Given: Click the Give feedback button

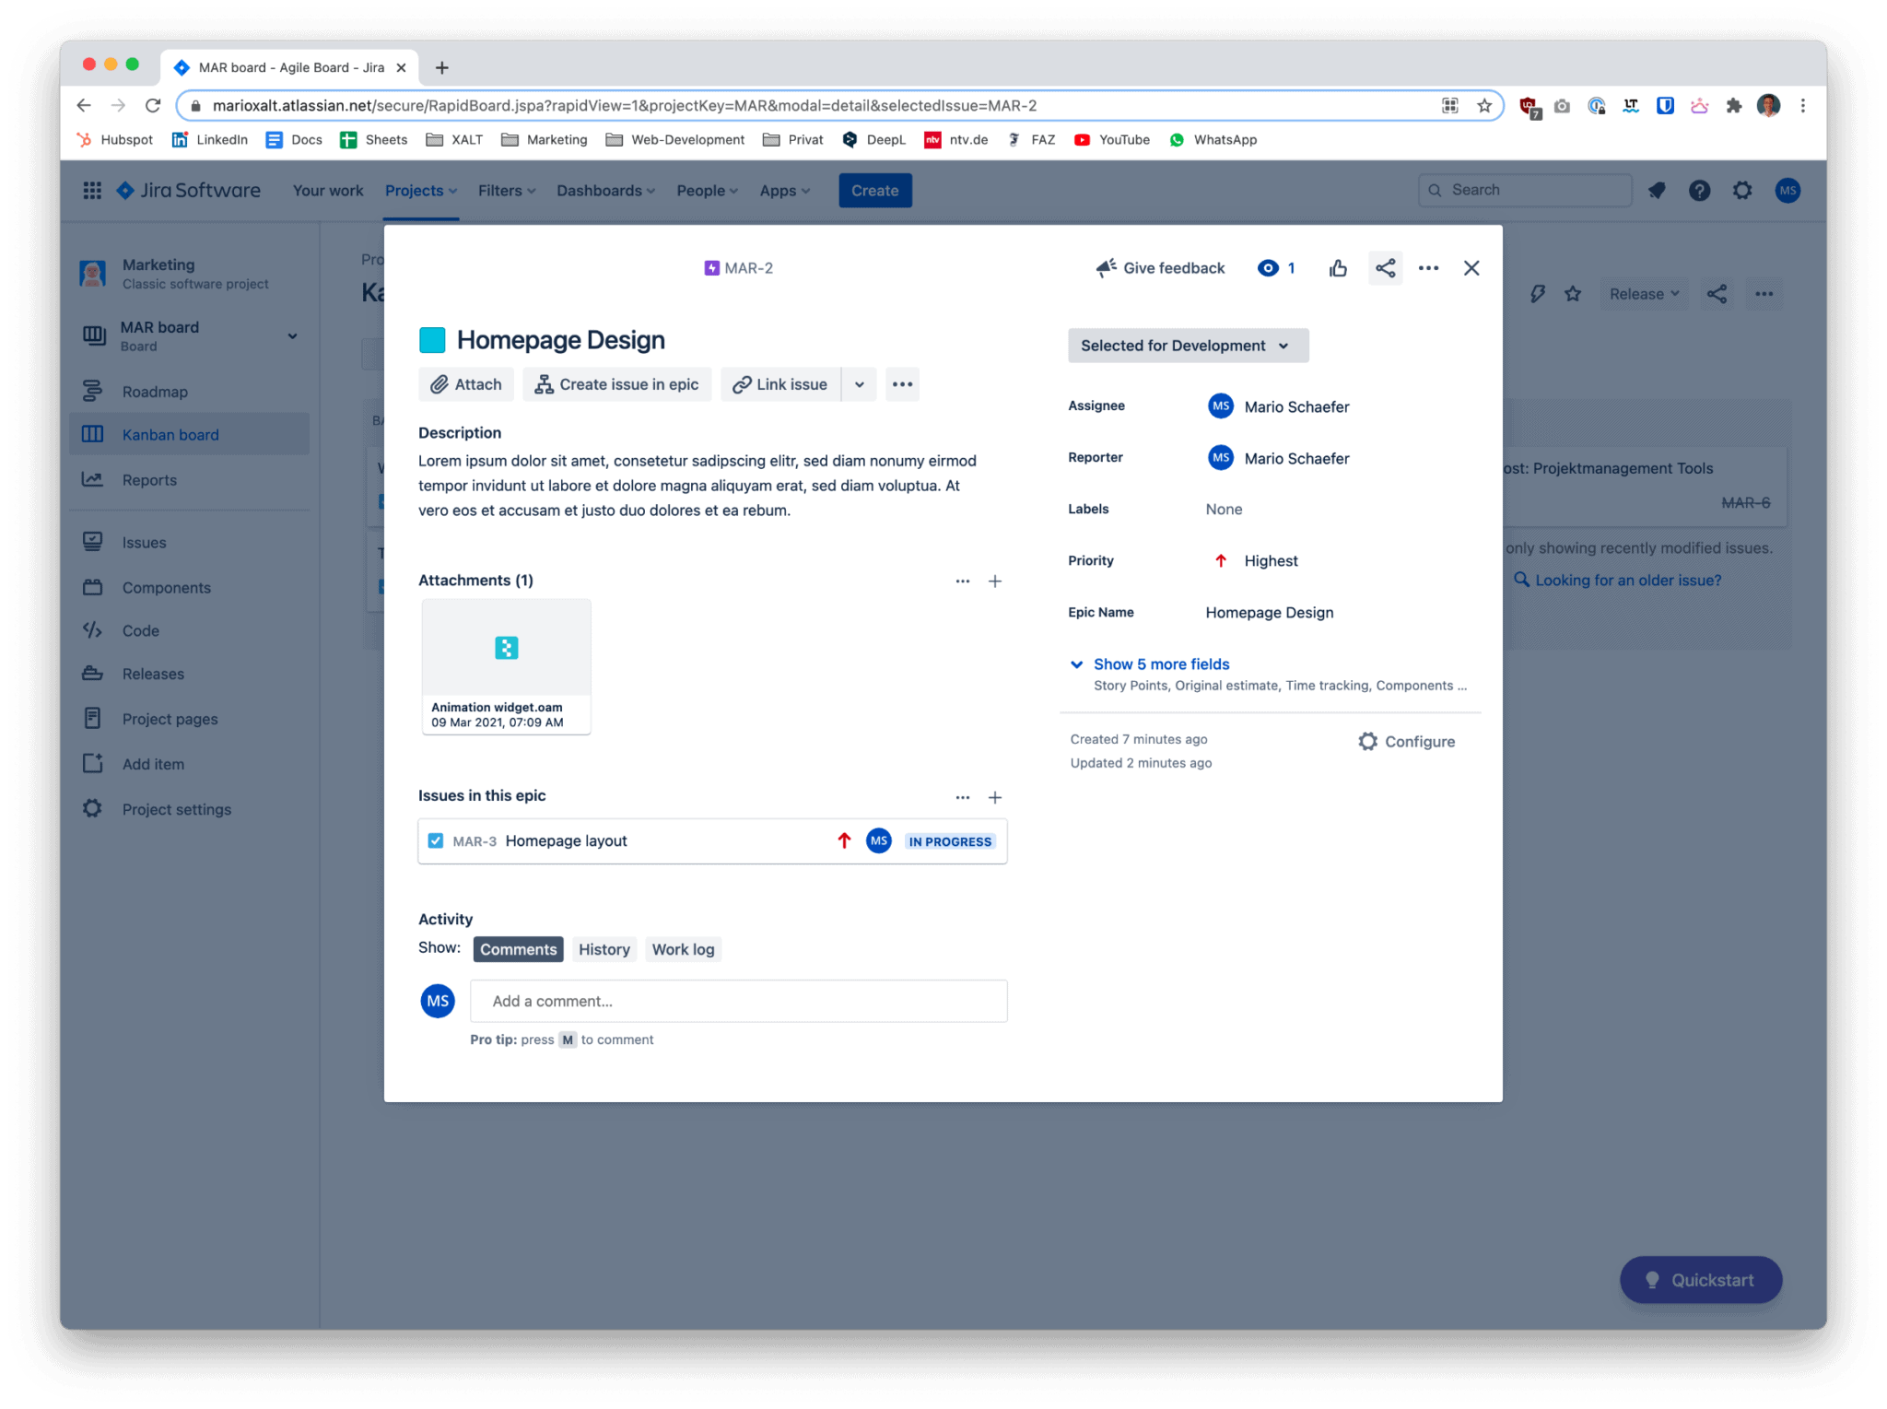Looking at the screenshot, I should point(1160,268).
